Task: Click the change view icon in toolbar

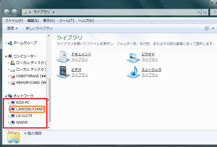Action: tap(207, 29)
